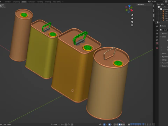168x126 pixels.
Task: Switch to the Animation workspace tab
Action: tap(8, 2)
